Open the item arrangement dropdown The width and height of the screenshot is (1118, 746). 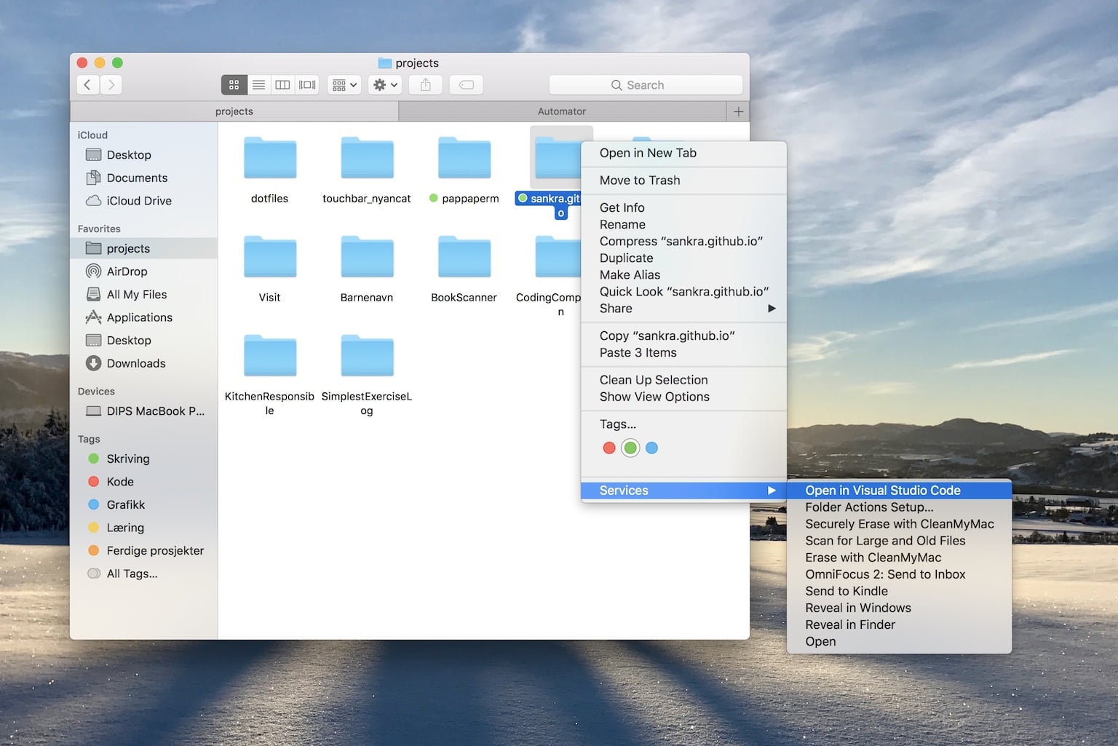tap(344, 84)
